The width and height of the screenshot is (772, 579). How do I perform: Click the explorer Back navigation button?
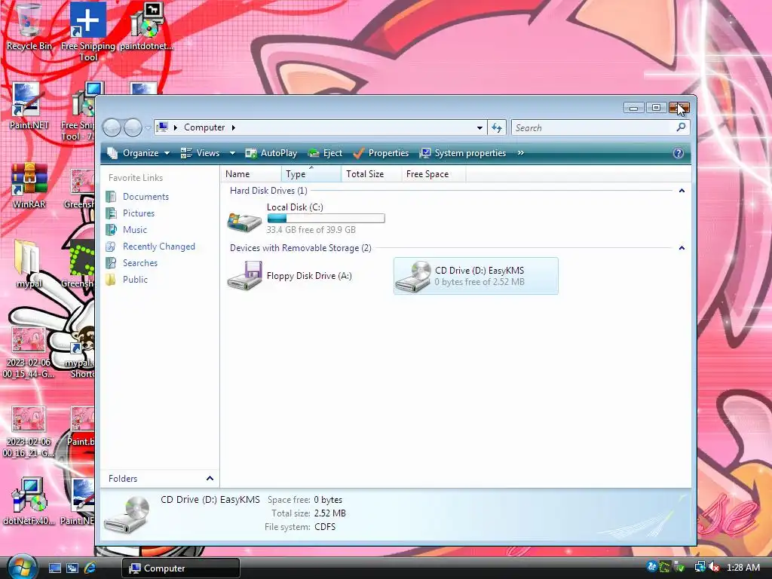[112, 127]
